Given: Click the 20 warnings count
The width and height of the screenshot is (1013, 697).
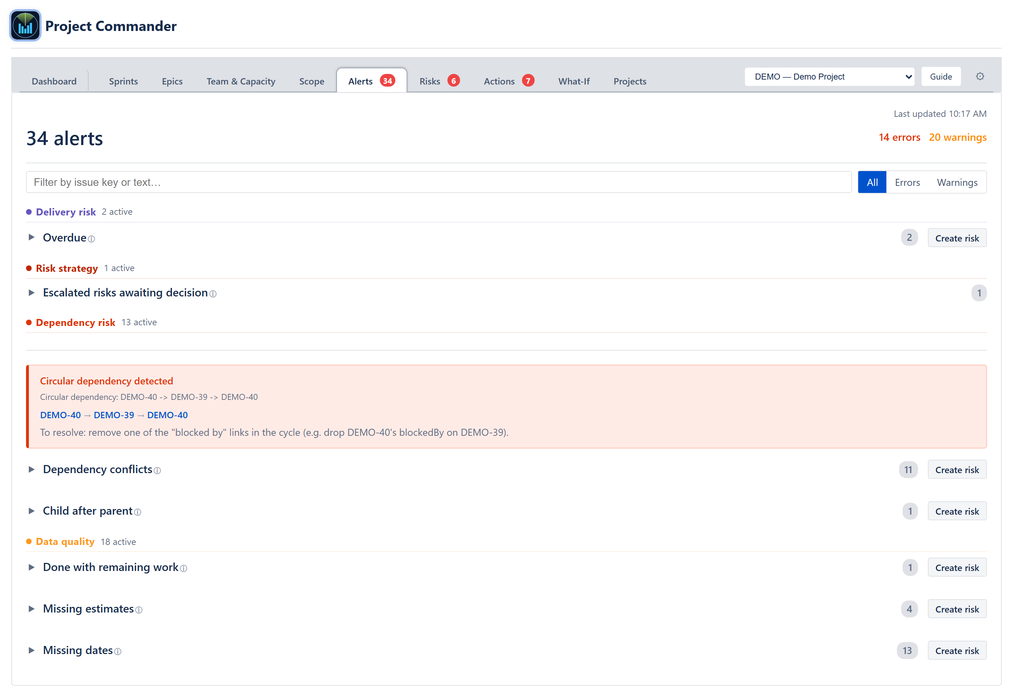Looking at the screenshot, I should pyautogui.click(x=957, y=137).
